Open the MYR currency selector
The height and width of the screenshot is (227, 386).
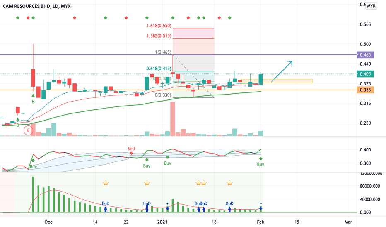click(x=371, y=6)
